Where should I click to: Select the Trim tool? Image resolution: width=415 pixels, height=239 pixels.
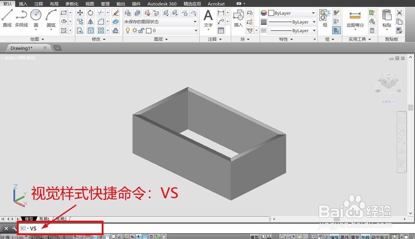click(101, 12)
